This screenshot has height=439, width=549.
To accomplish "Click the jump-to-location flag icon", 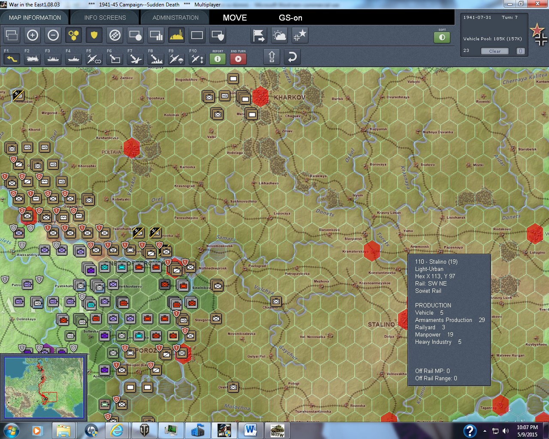I will 258,35.
